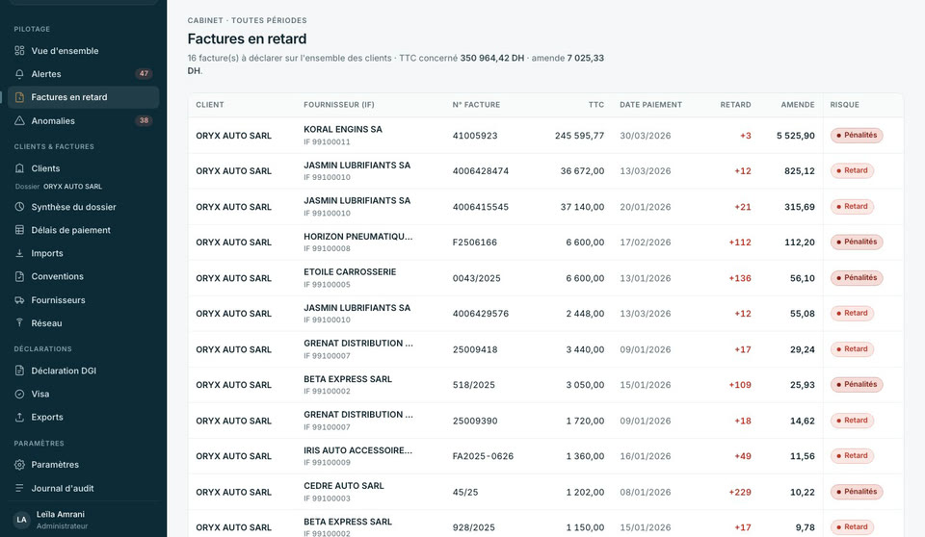
Task: Navigate to Déclaration DGI
Action: coord(83,371)
